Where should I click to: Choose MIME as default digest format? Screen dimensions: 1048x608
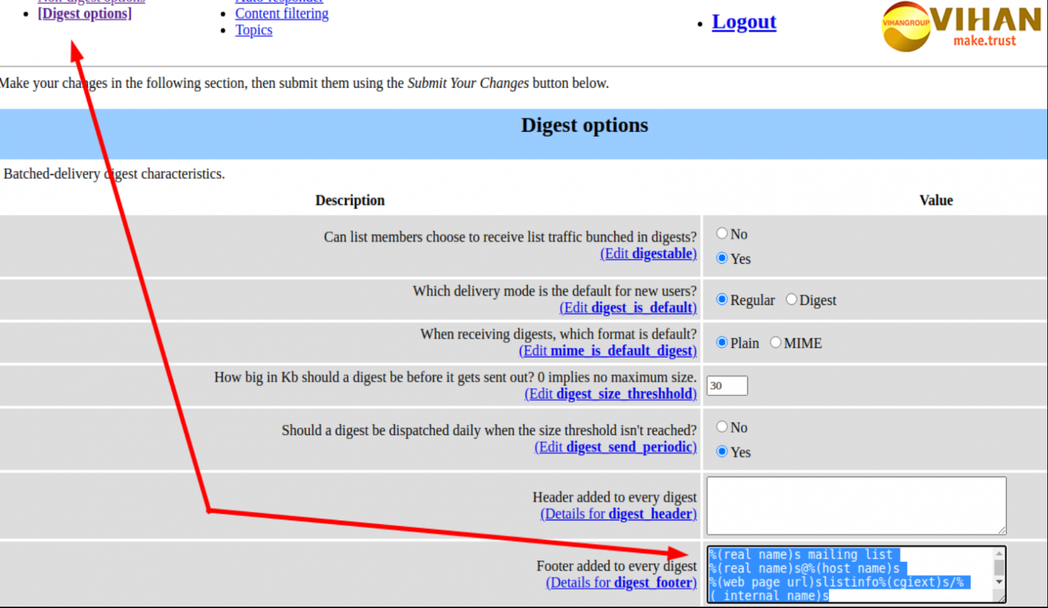click(776, 343)
